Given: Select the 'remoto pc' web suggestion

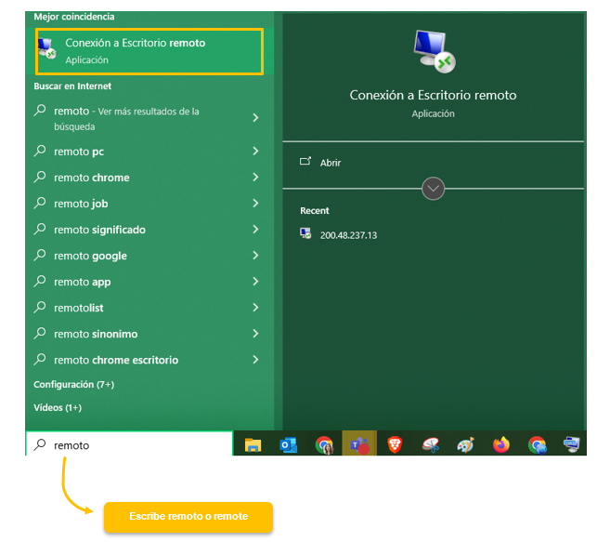Looking at the screenshot, I should (x=149, y=152).
